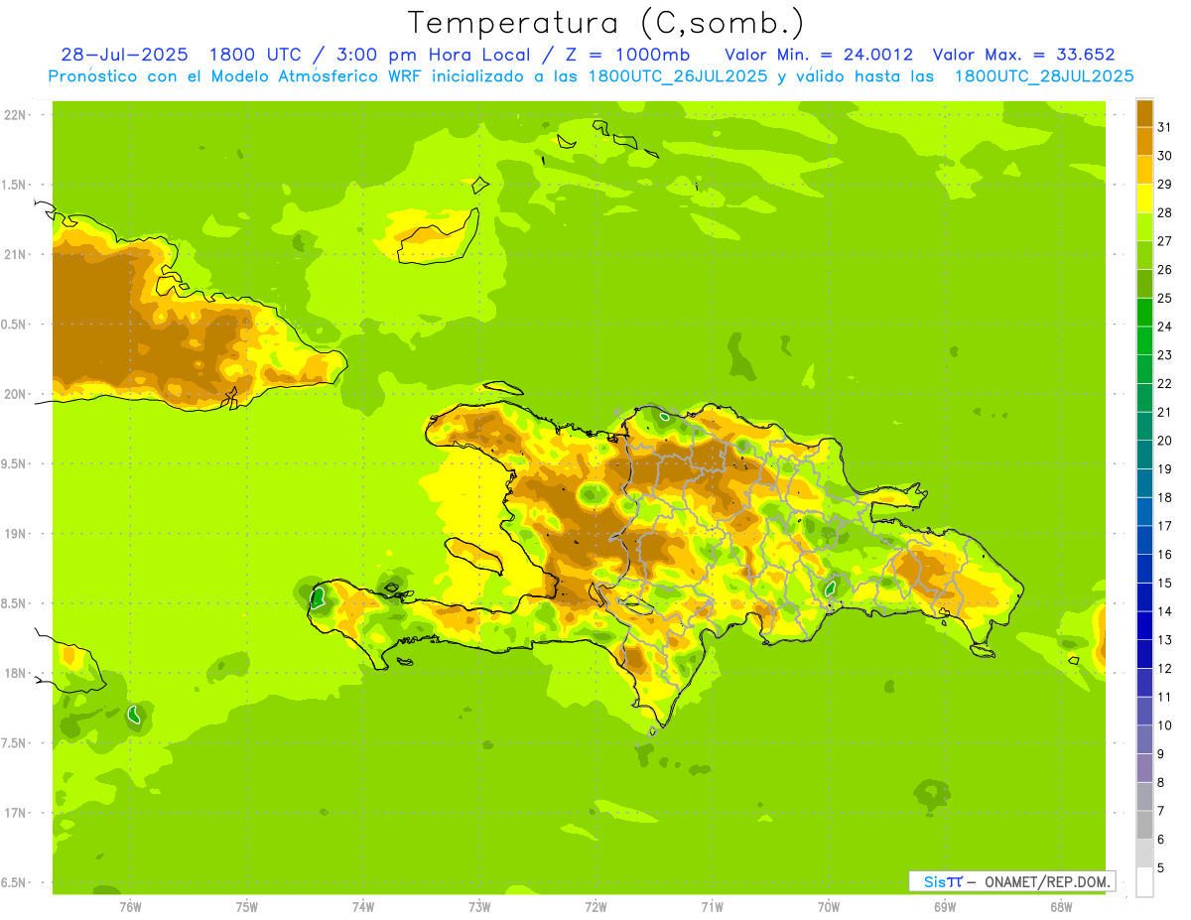Click the SisTT ONAMET/REP.DOM. logo
The height and width of the screenshot is (920, 1191).
coord(1012,881)
